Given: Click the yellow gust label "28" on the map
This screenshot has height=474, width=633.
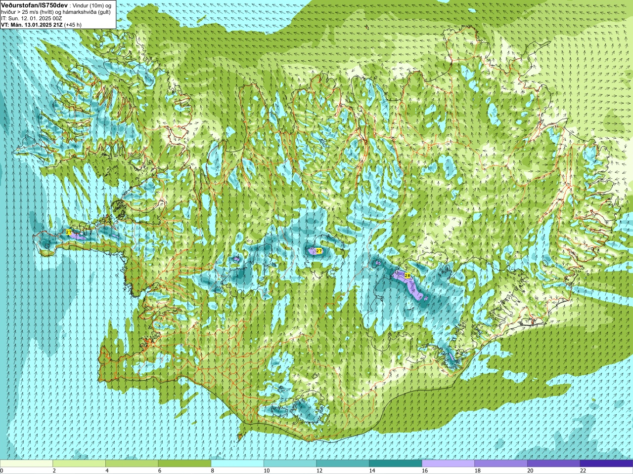Looking at the screenshot, I should (407, 276).
